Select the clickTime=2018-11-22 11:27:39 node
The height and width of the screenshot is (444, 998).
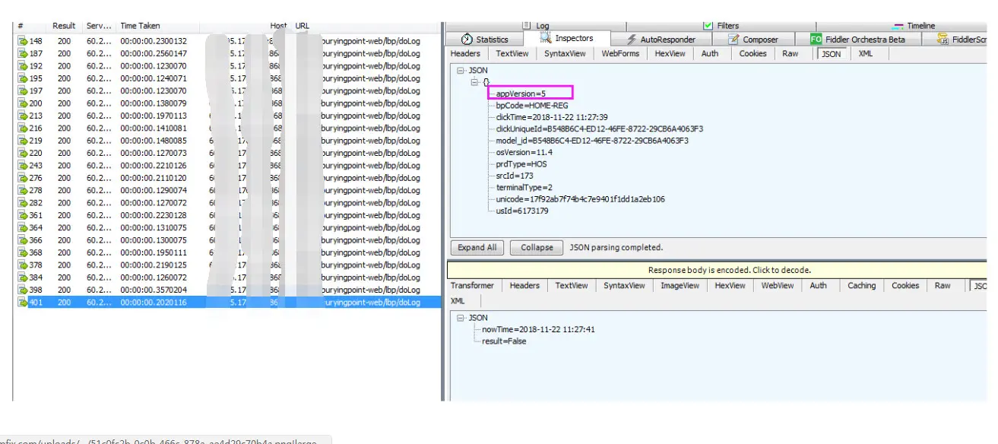click(x=552, y=117)
